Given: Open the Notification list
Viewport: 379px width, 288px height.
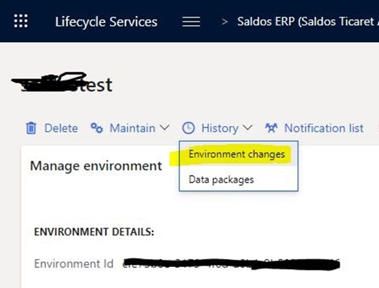Looking at the screenshot, I should click(x=324, y=128).
